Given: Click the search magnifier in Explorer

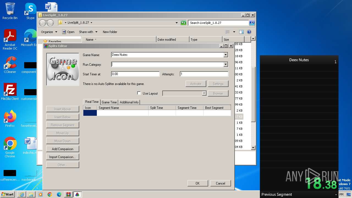Looking at the screenshot, I should point(252,23).
